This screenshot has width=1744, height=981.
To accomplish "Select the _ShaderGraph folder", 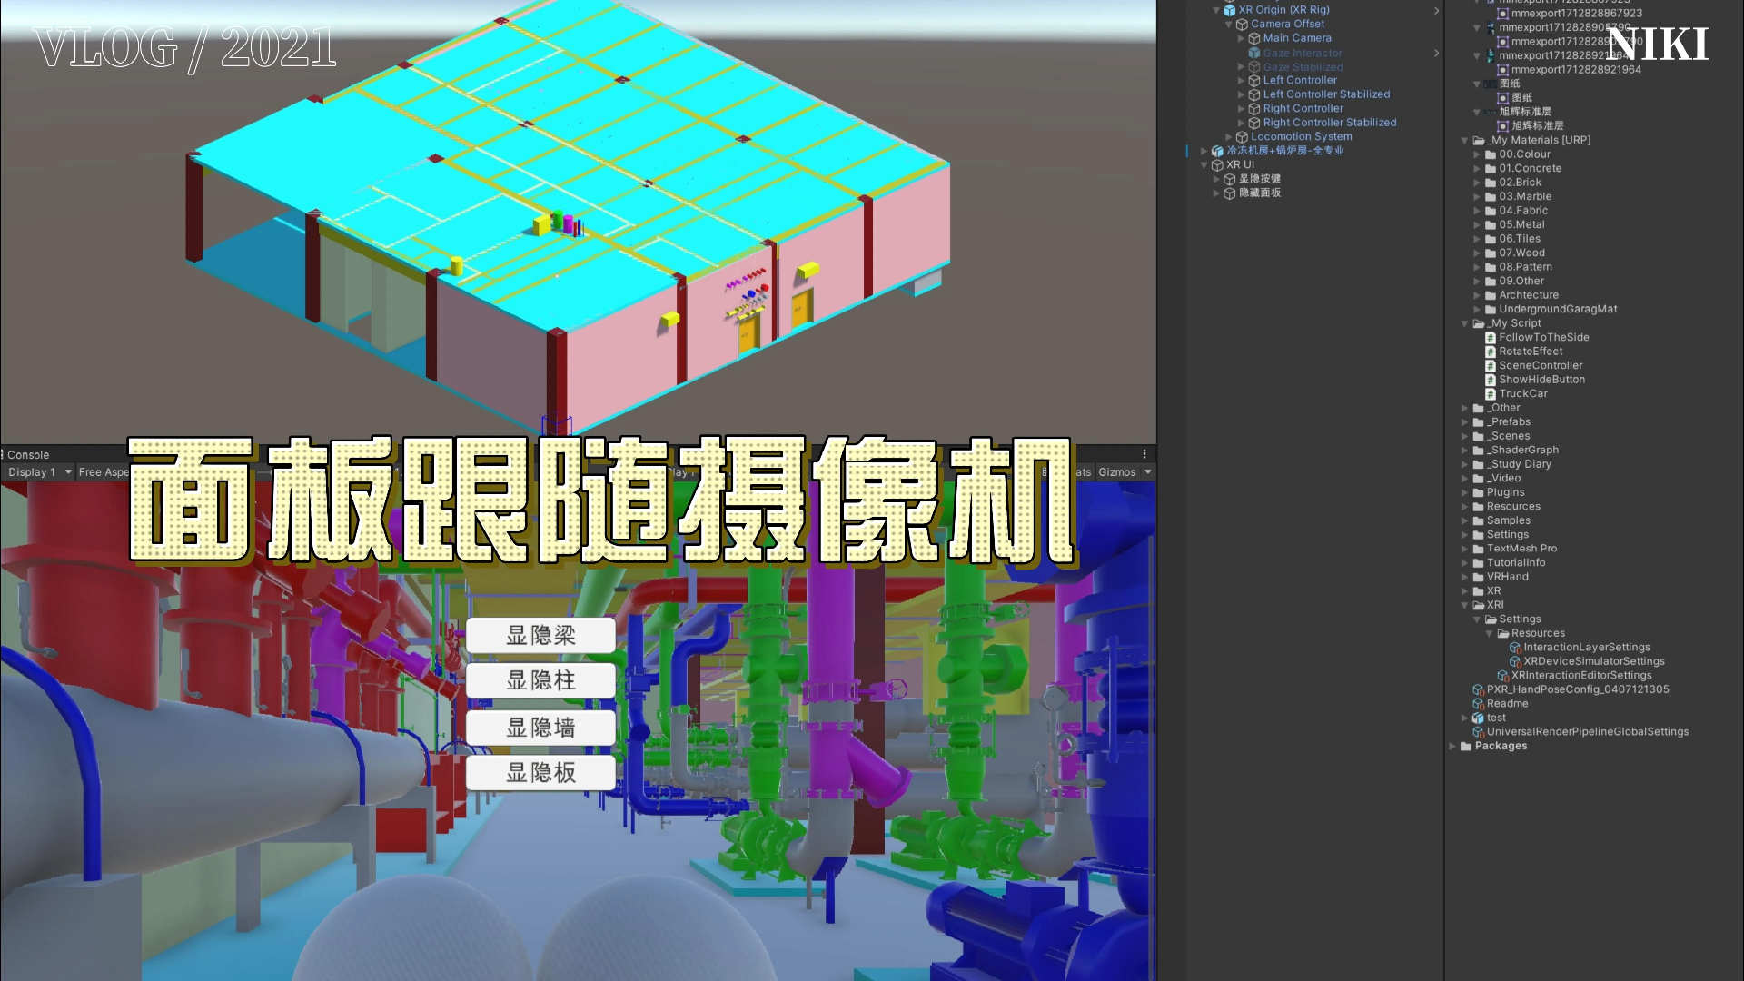I will coord(1522,451).
